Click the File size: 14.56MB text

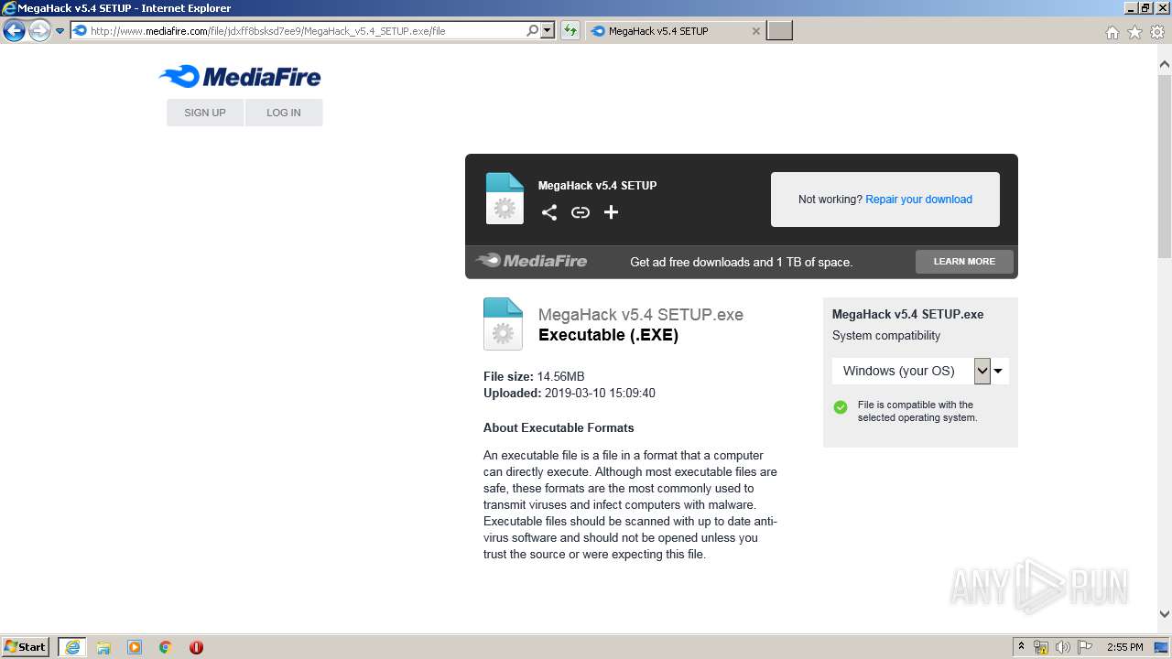point(534,376)
